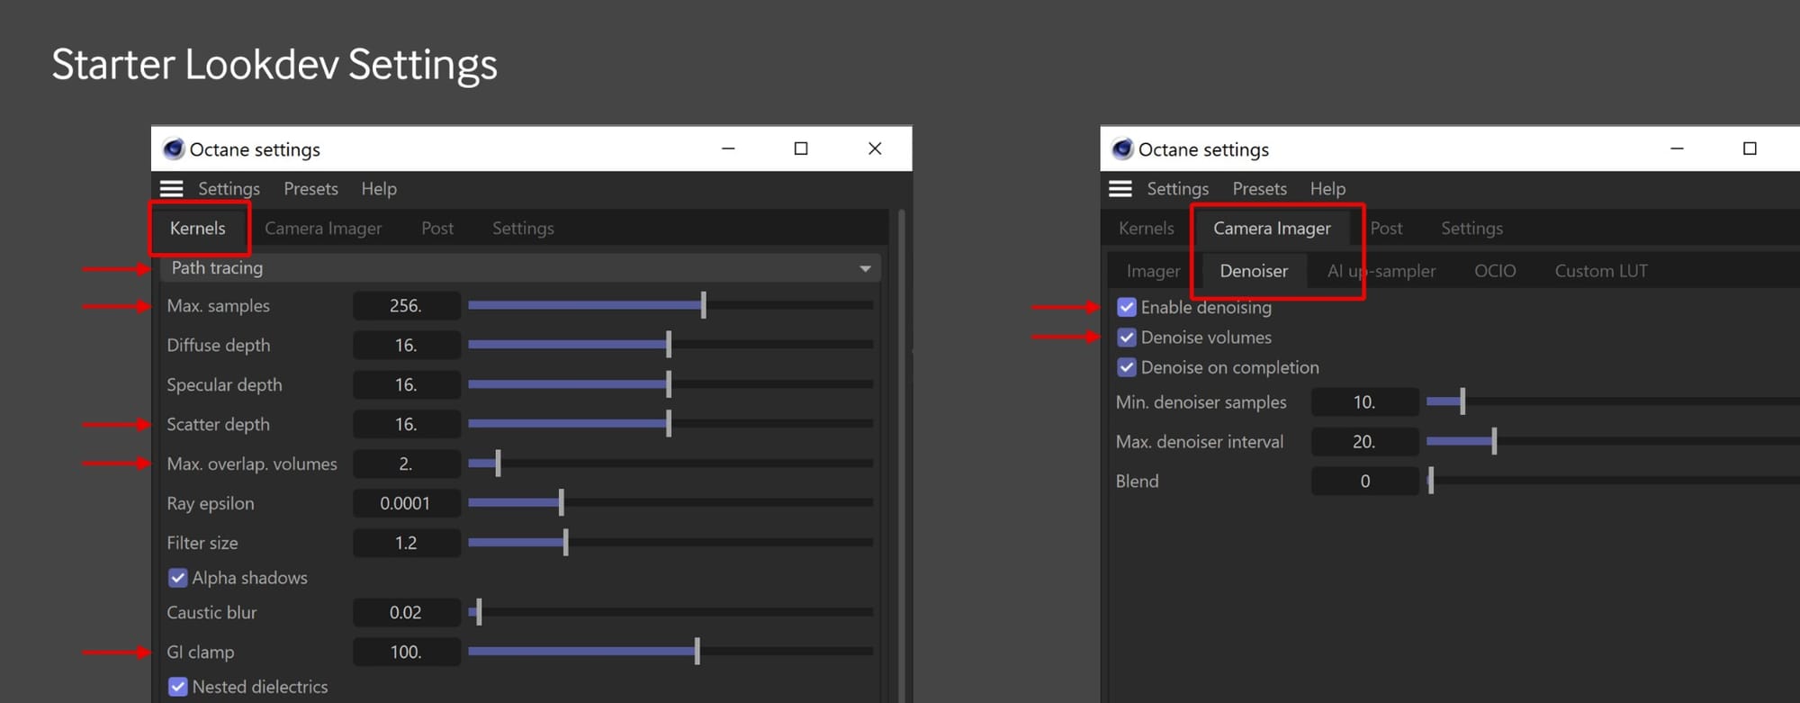This screenshot has width=1800, height=703.
Task: Close the left Octane settings window
Action: [875, 149]
